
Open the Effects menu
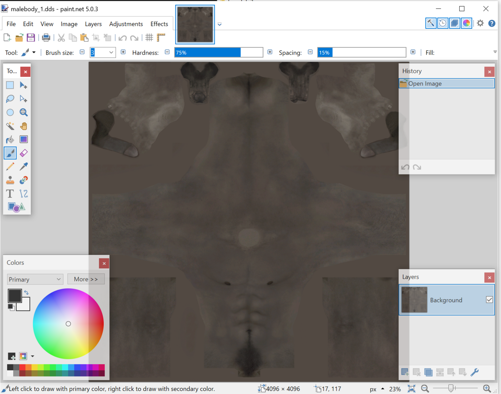click(x=159, y=24)
